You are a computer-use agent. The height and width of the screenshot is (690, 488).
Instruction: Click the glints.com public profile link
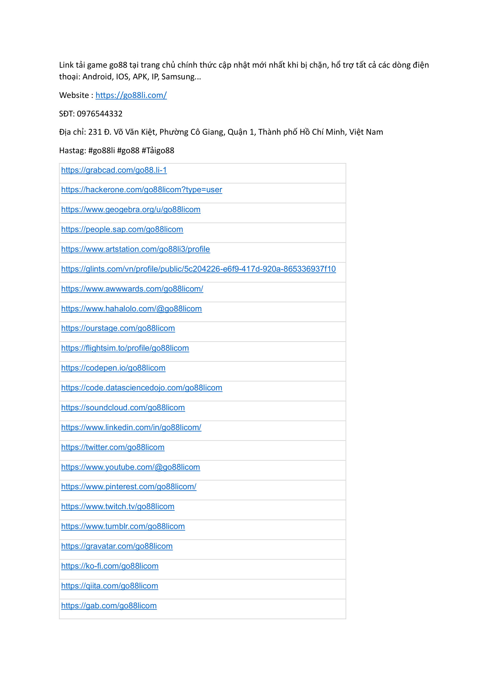(x=198, y=269)
